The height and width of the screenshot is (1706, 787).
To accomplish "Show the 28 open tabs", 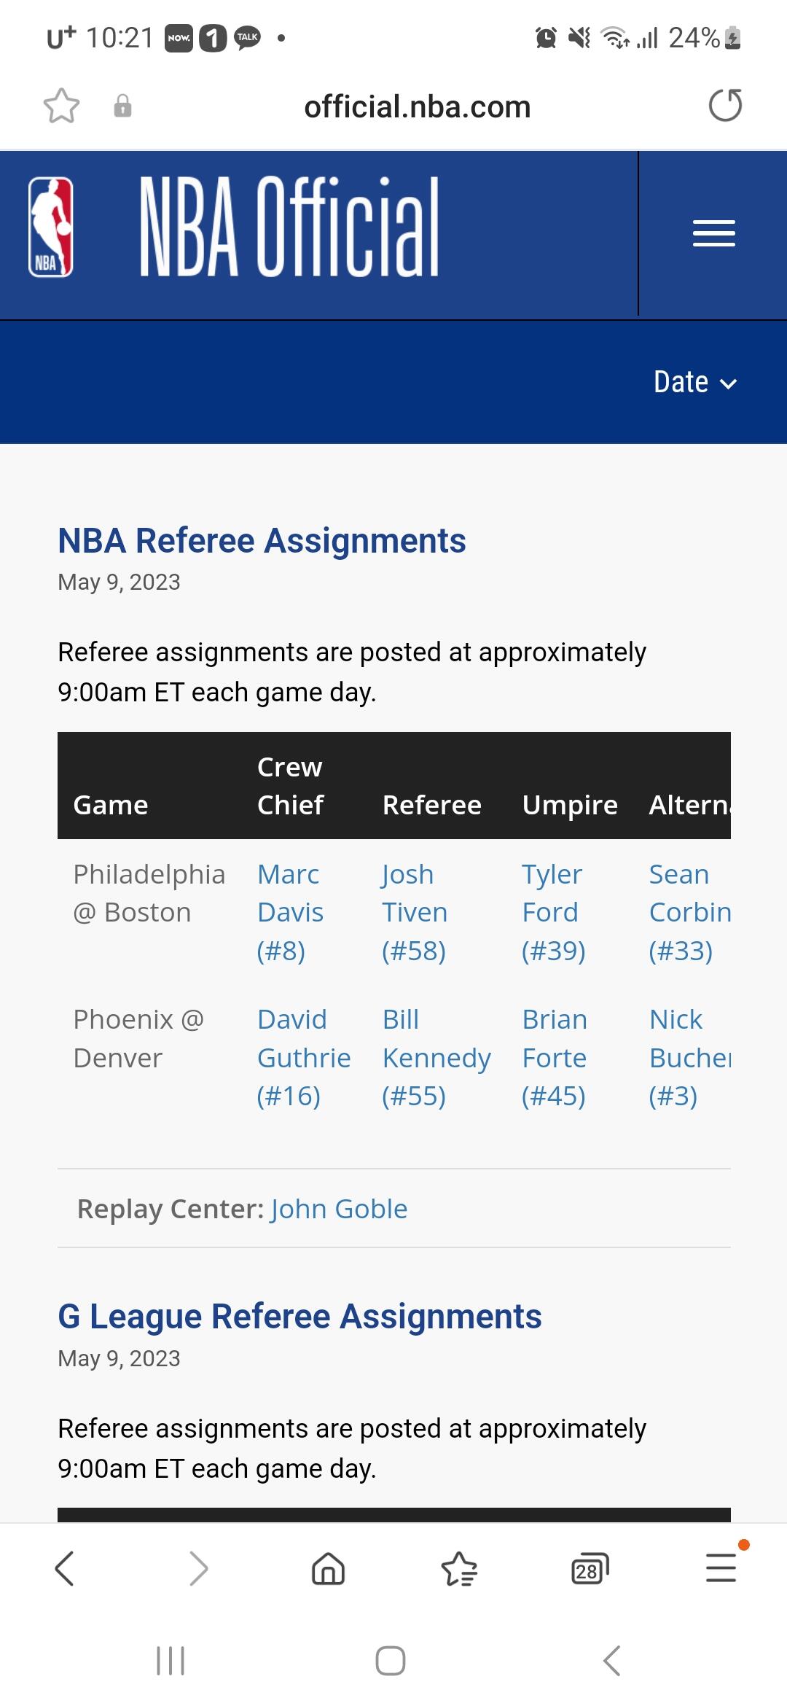I will coord(590,1568).
